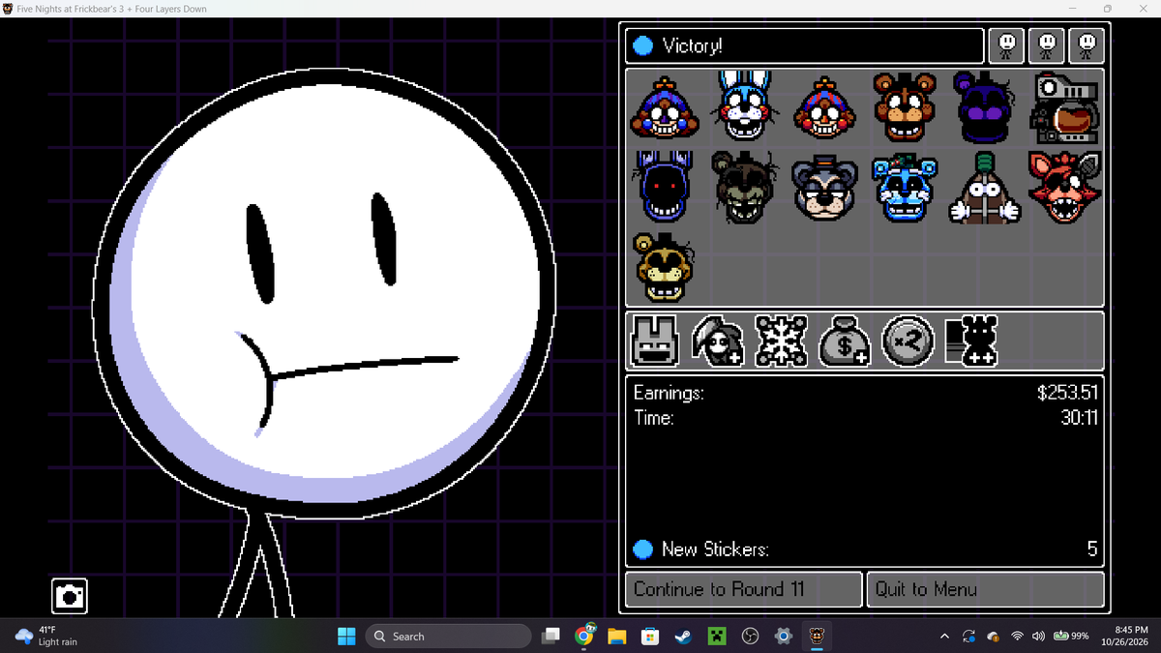The height and width of the screenshot is (653, 1161).
Task: Continue to Round 11
Action: 743,589
